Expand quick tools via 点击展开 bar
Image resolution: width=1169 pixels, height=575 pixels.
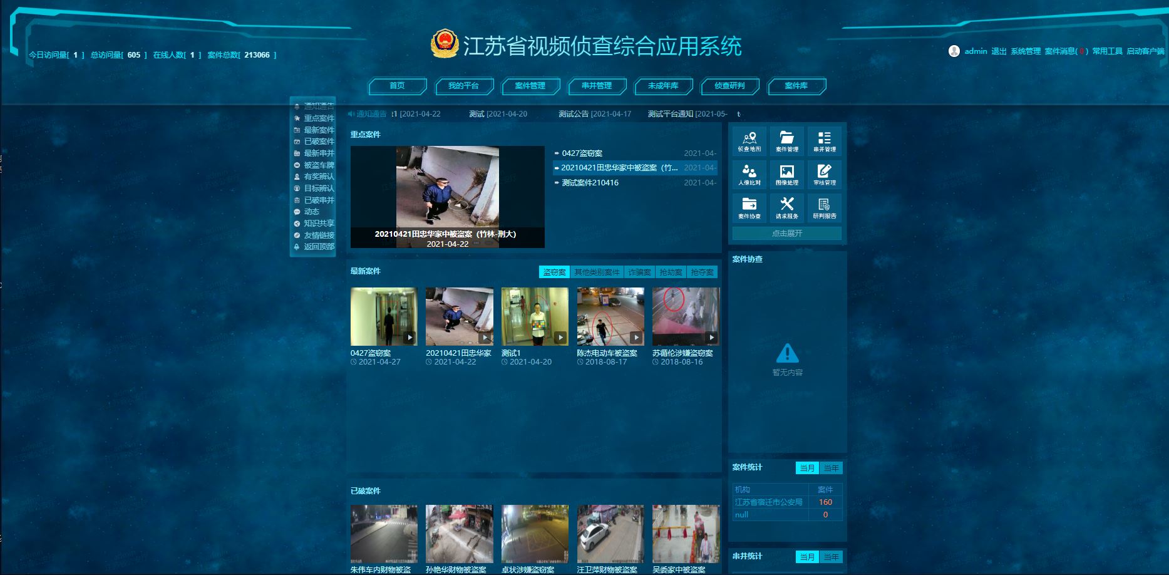(786, 233)
